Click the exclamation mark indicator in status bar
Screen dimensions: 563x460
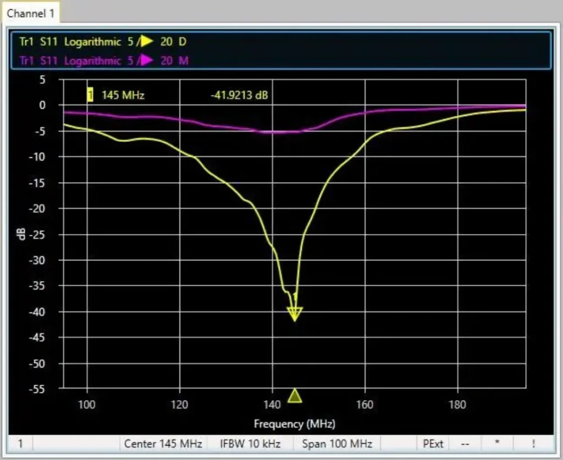533,444
